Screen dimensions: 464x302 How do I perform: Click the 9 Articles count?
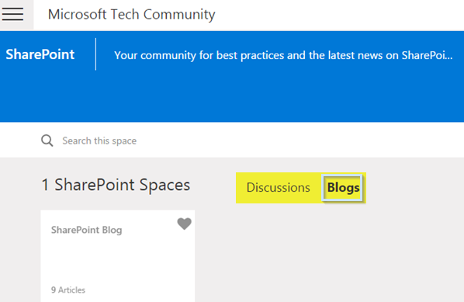(68, 290)
